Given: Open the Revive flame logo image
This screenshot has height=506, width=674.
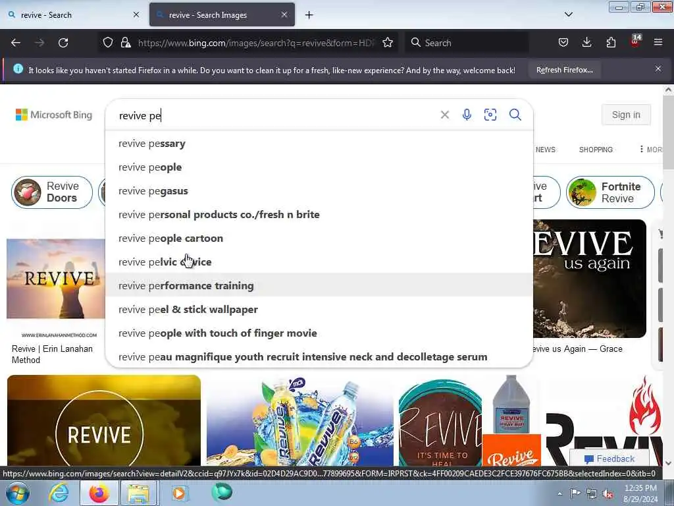Looking at the screenshot, I should coord(604,420).
